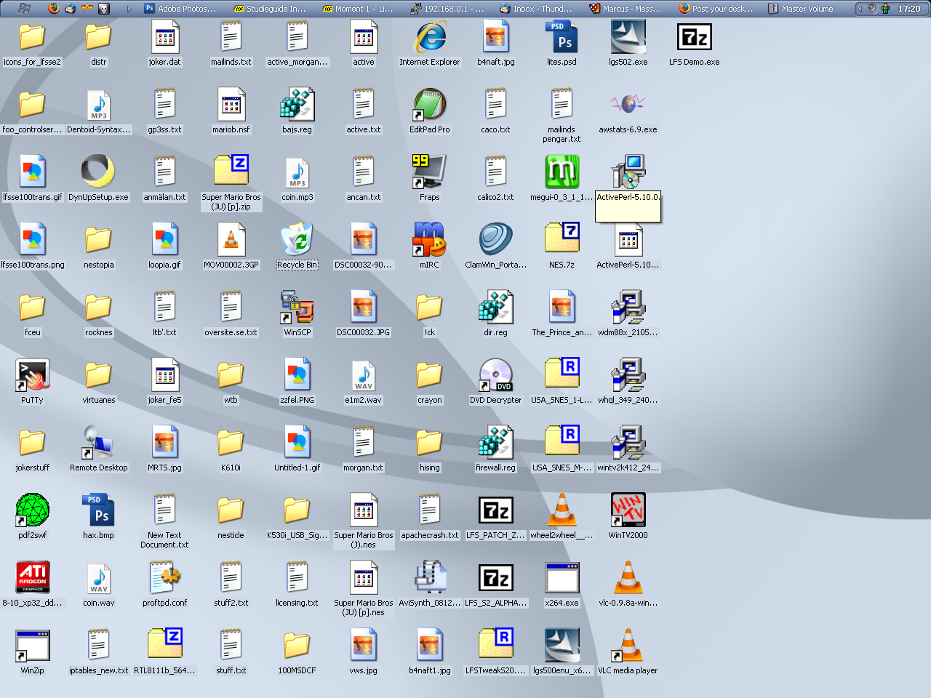The image size is (931, 698).
Task: Select the K610i folder
Action: point(231,443)
